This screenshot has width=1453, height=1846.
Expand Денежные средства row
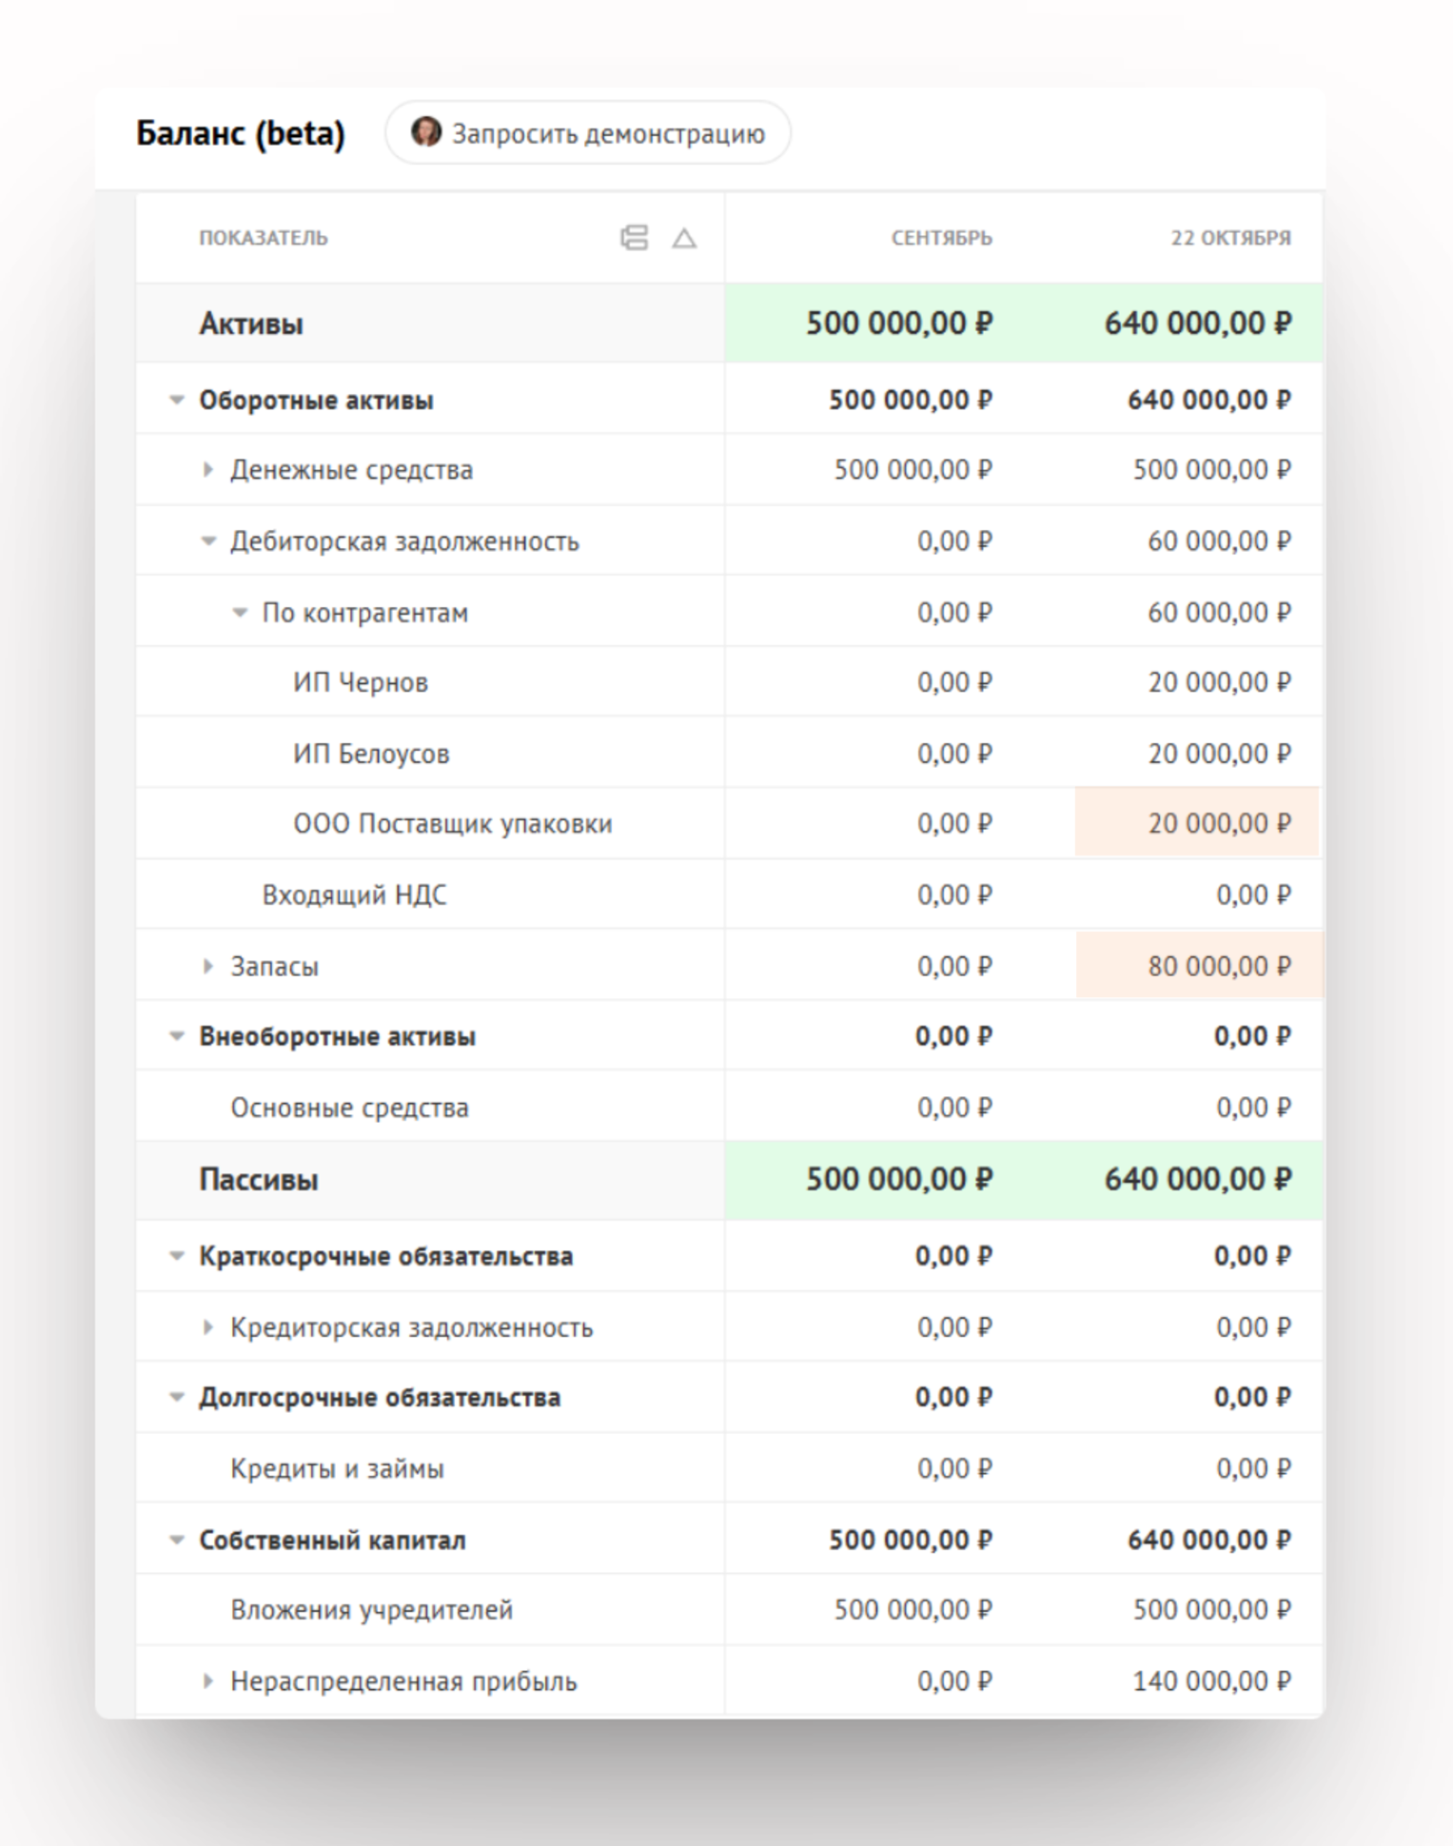pos(208,470)
